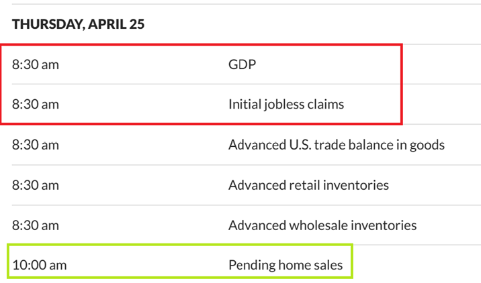
Task: Click the 10:00 am time entry
Action: tap(39, 266)
